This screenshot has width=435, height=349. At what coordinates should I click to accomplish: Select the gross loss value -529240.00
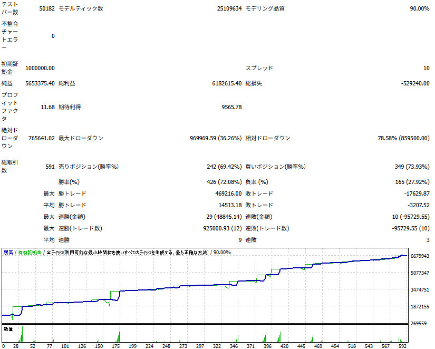(415, 83)
